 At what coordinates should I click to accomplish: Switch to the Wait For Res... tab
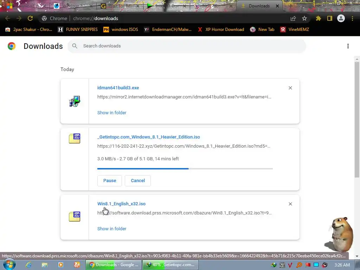120,6
